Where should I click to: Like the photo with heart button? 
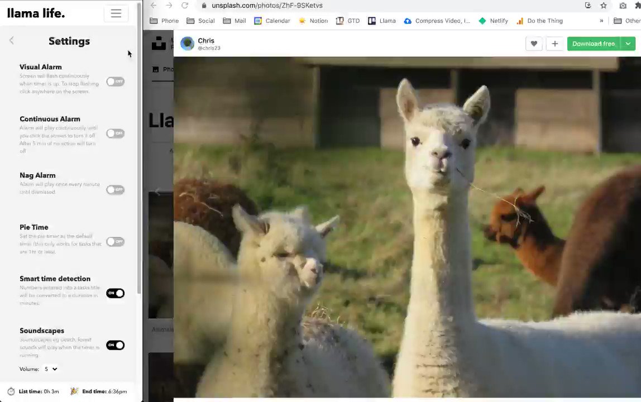click(534, 44)
